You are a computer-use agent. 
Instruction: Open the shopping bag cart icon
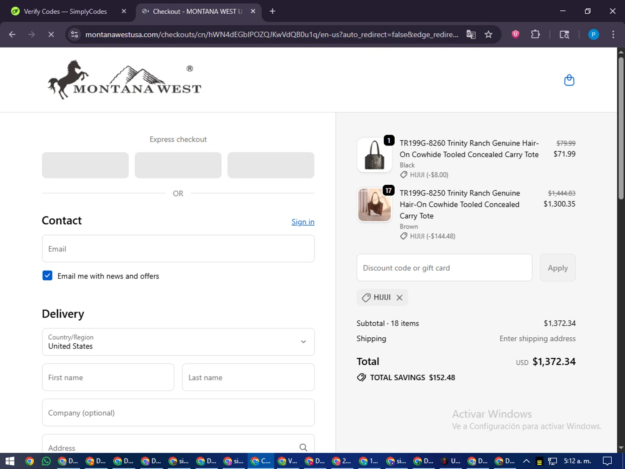(x=569, y=80)
